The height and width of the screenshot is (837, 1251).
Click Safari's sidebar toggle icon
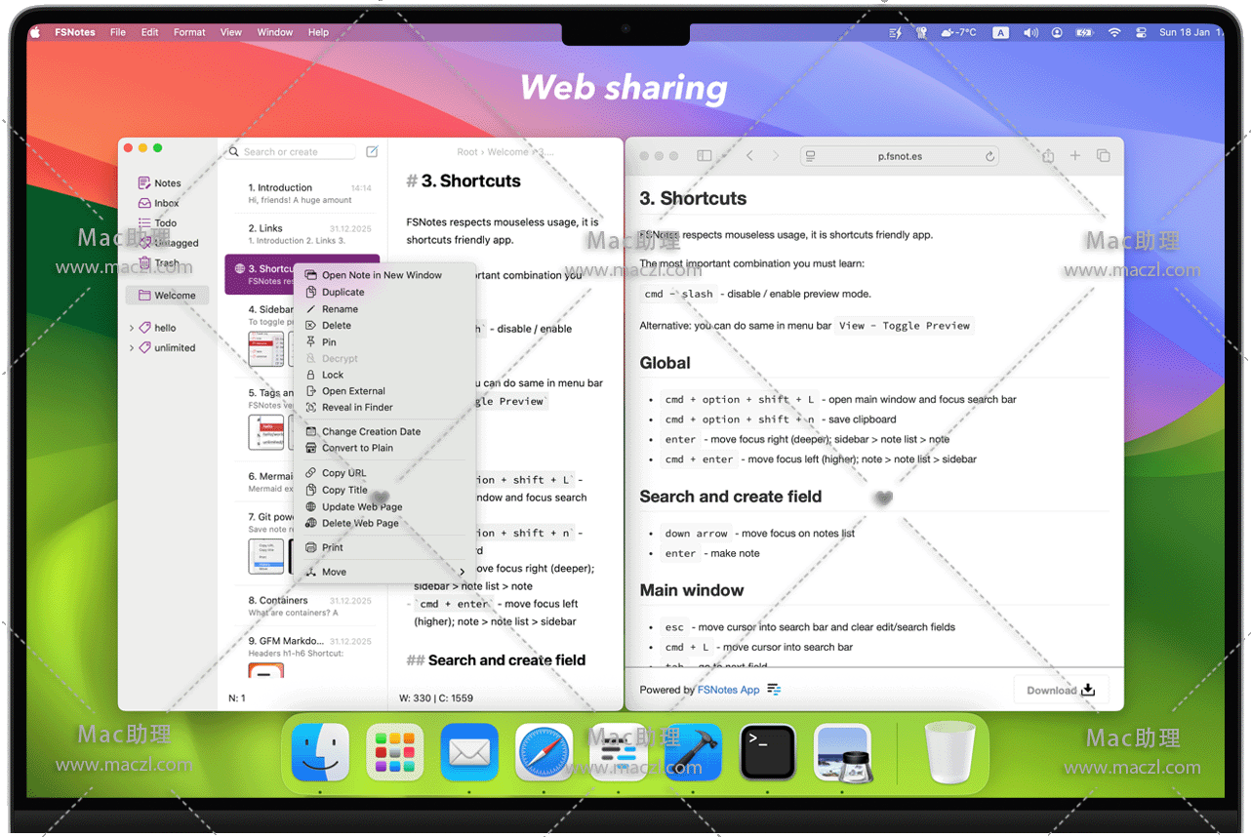click(x=704, y=156)
